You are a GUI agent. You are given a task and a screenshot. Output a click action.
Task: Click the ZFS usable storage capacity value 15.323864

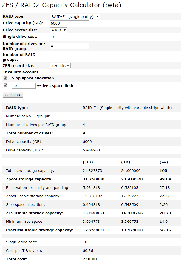click(94, 213)
